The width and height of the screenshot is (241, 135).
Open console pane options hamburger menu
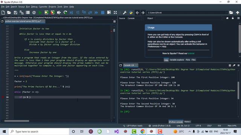point(238,65)
